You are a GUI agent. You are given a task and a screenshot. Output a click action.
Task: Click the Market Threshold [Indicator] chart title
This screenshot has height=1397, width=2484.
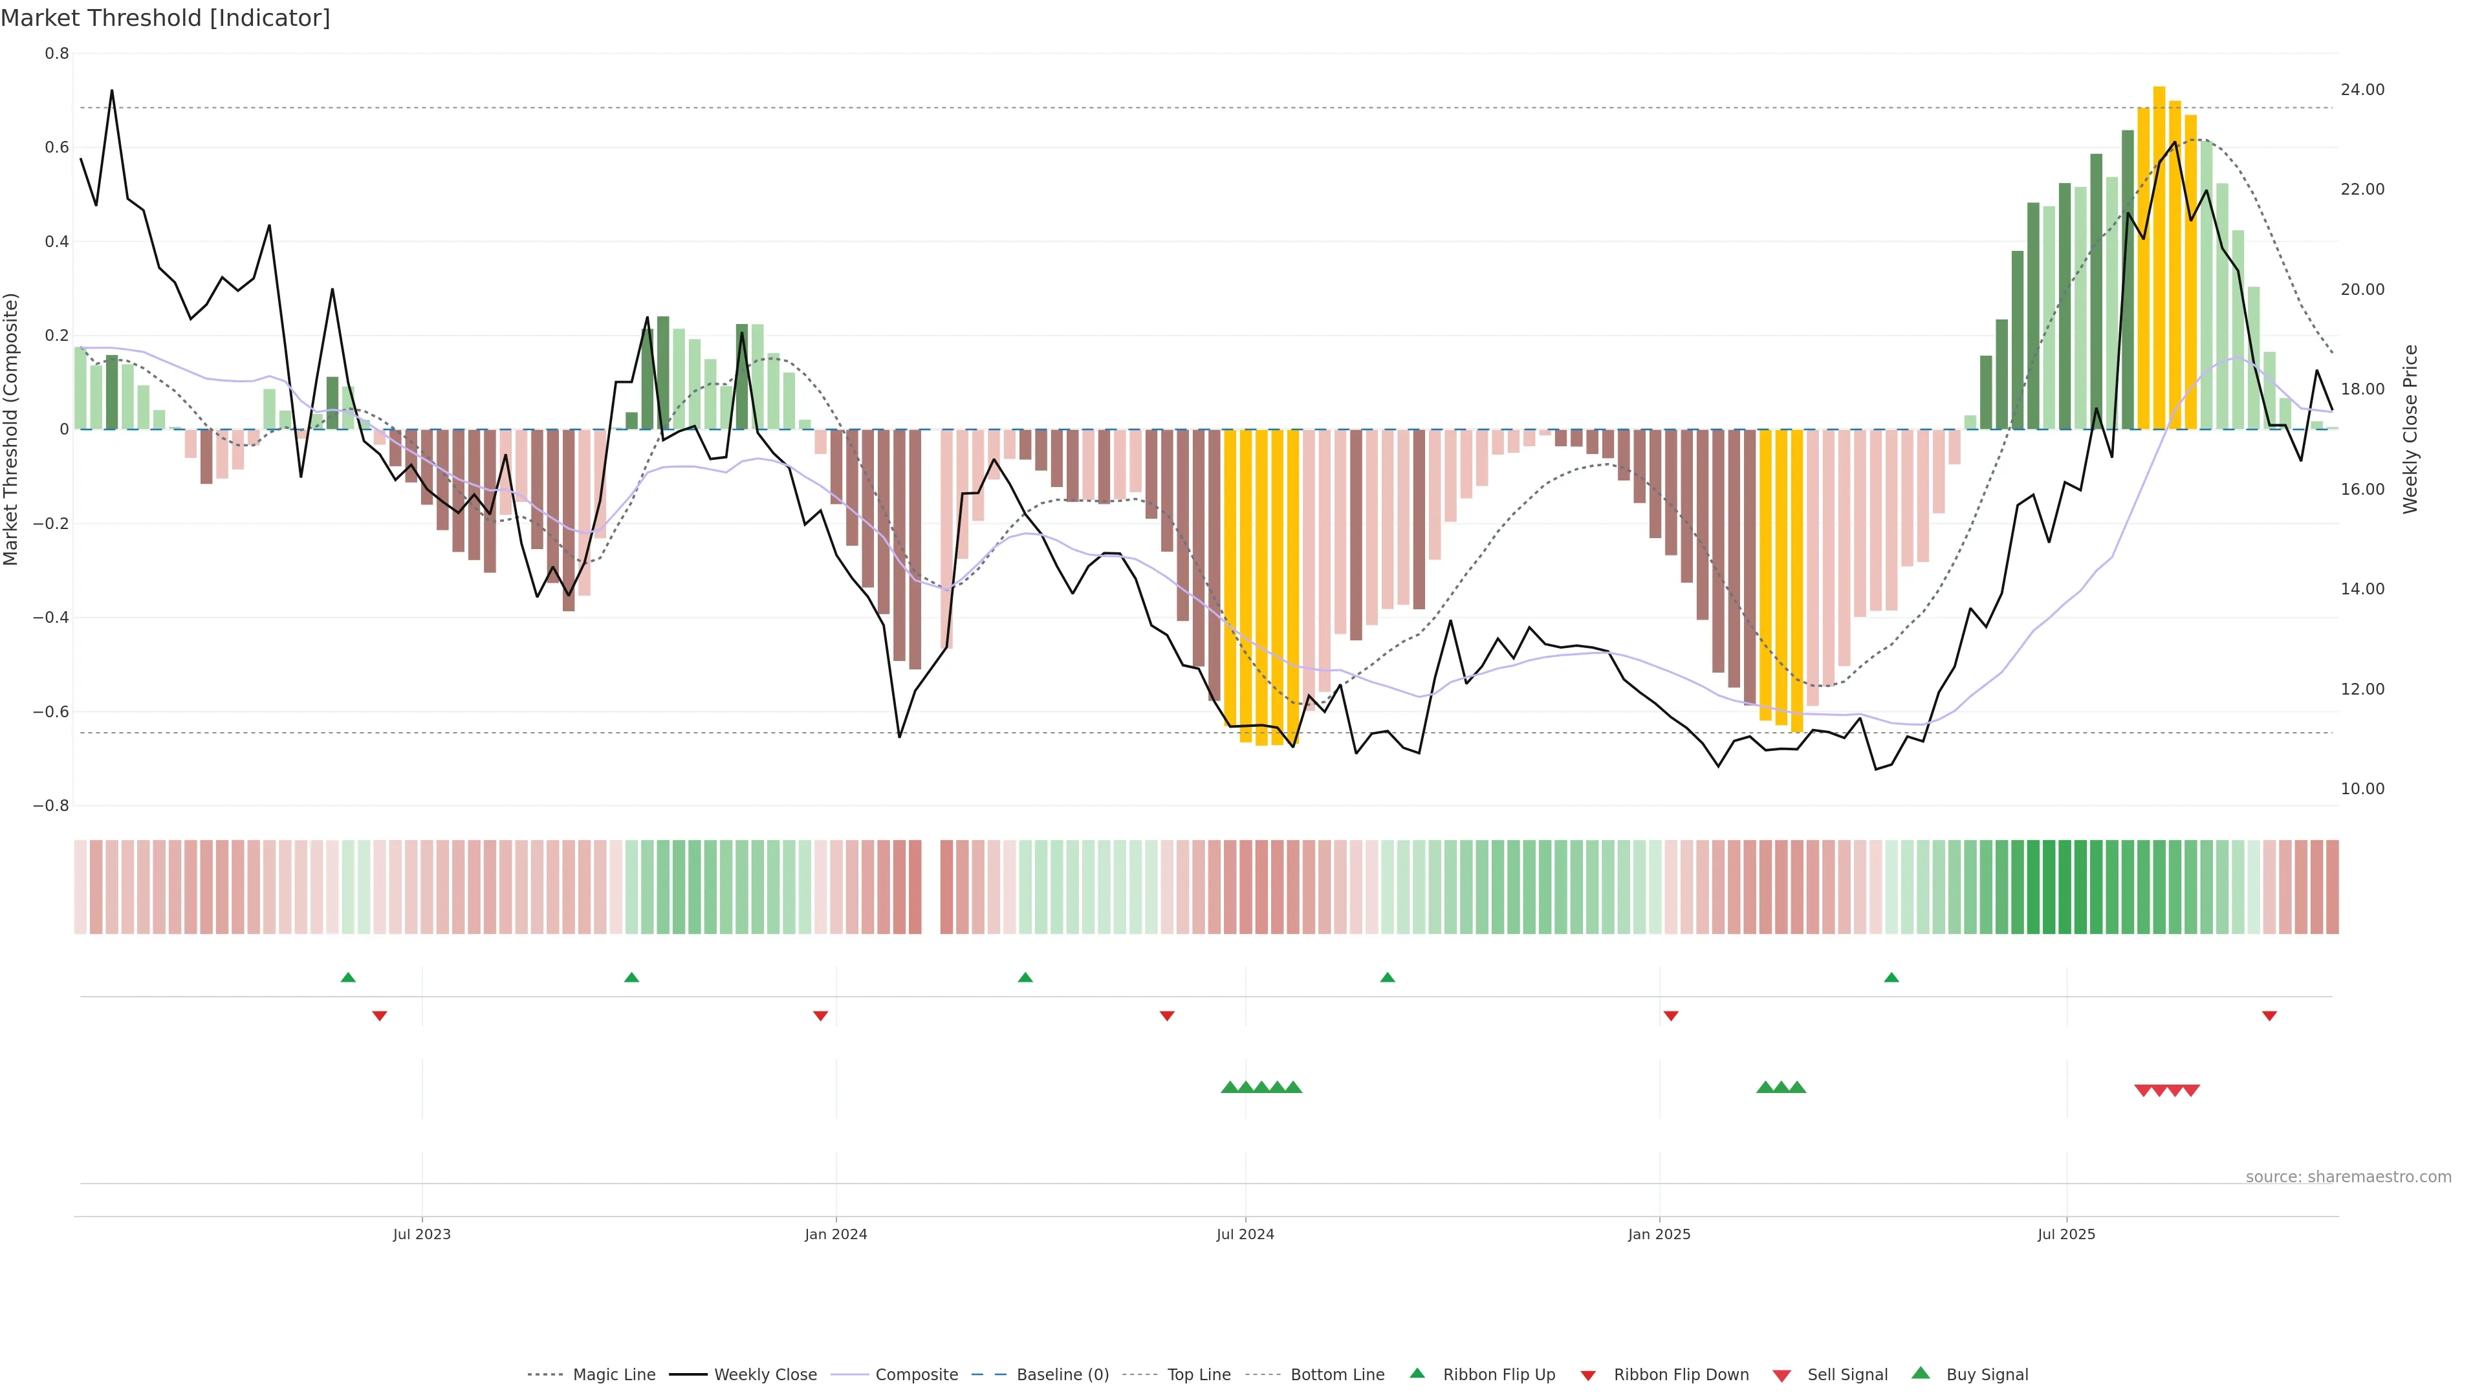165,18
